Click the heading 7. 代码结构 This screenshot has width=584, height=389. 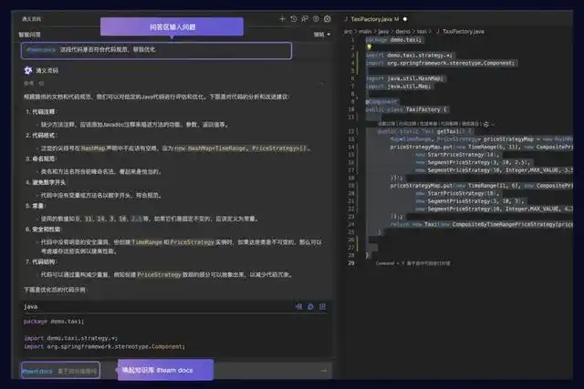click(x=42, y=261)
